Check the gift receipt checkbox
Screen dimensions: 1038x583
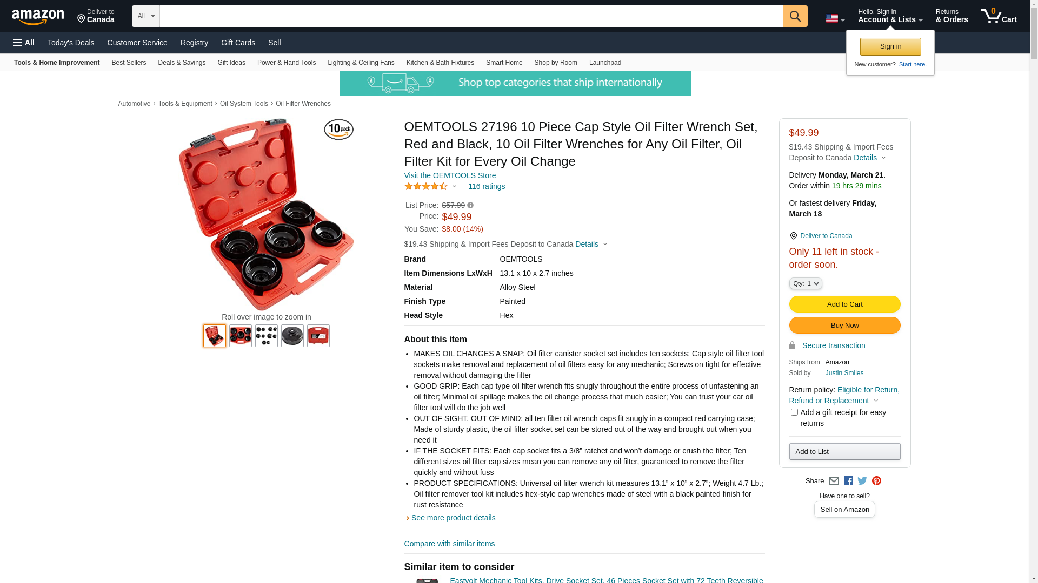794,412
